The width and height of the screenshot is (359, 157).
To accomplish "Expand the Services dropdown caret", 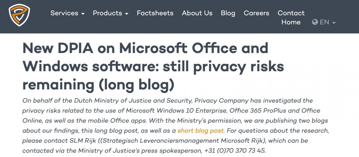I will coord(83,14).
